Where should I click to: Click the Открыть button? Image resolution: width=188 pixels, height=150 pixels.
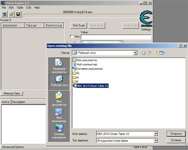tap(176, 134)
